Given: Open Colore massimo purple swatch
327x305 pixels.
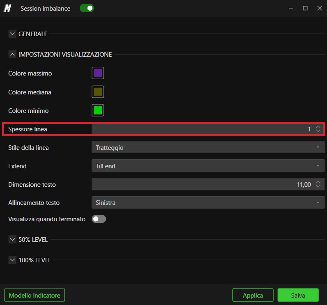Looking at the screenshot, I should [x=98, y=73].
